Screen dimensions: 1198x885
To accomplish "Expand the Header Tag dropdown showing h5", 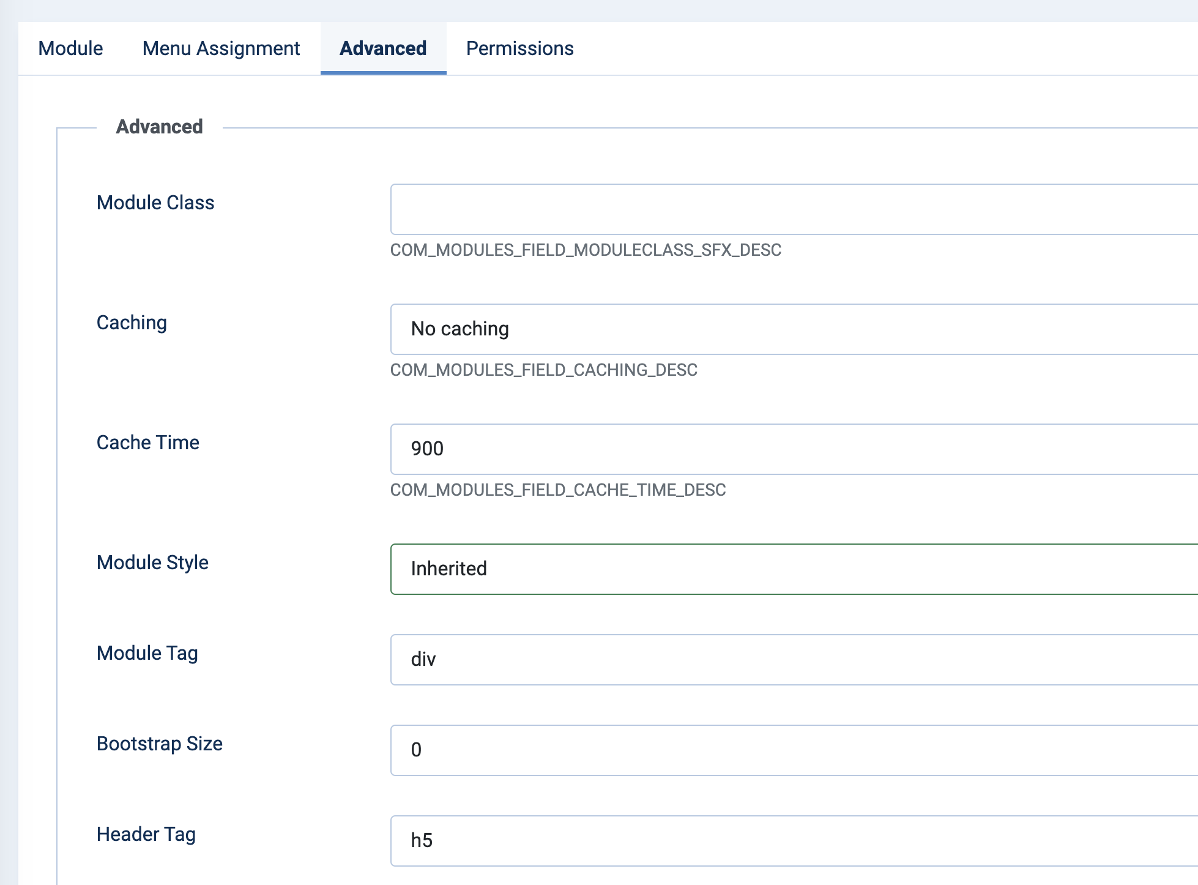I will pyautogui.click(x=673, y=841).
